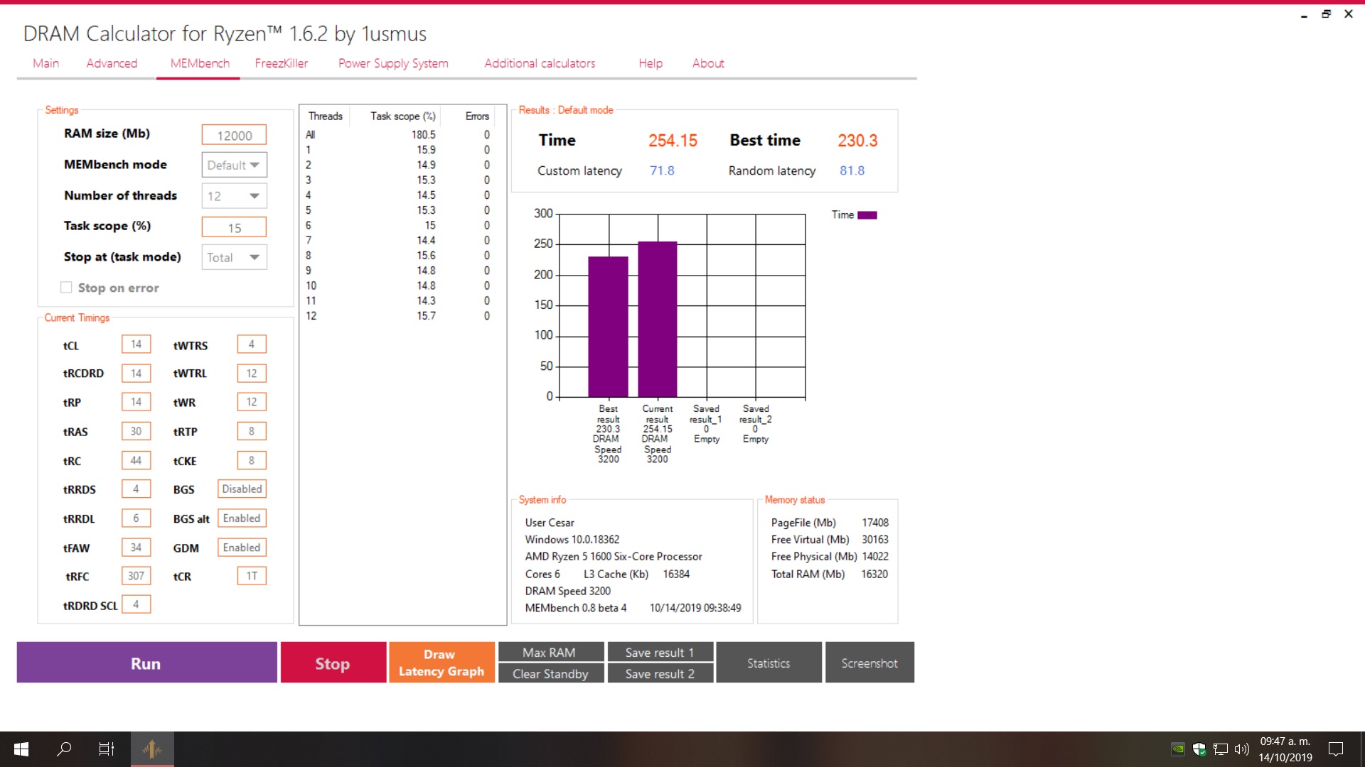Screen dimensions: 1365x767
Task: Open the notification center icon
Action: pyautogui.click(x=1336, y=749)
